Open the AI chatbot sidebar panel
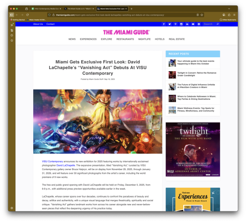Screen dimensions: 246x222 [x=11, y=25]
